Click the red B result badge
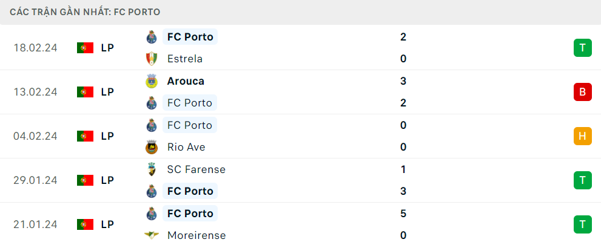601x245 pixels. point(583,92)
